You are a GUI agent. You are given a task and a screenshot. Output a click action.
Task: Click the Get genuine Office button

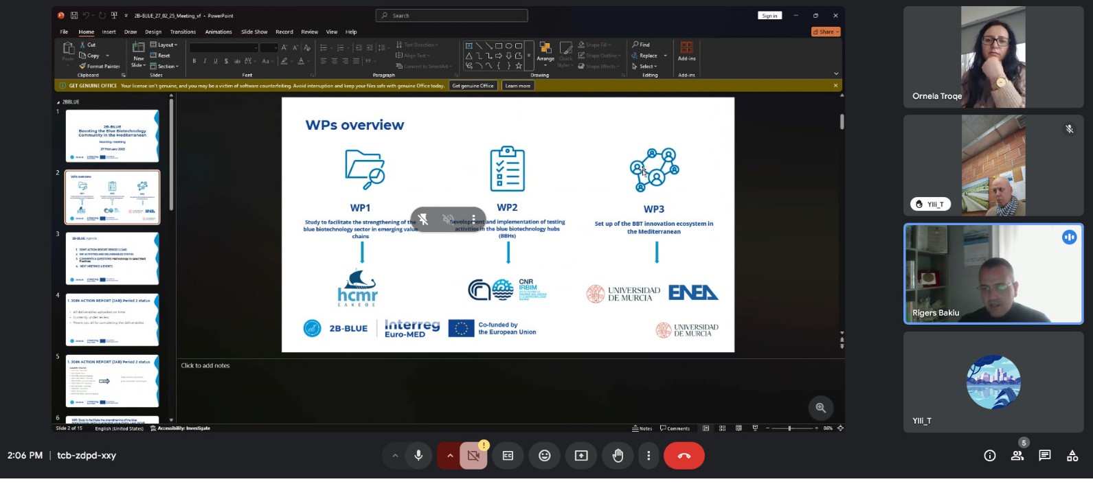pos(473,86)
